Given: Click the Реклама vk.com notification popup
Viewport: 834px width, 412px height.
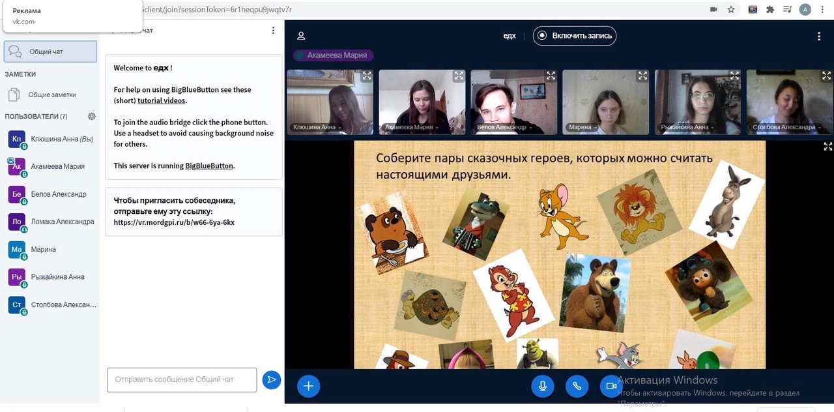Looking at the screenshot, I should (x=72, y=16).
